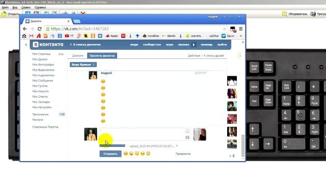Open Сокровища Пиратов app link
Viewport: 326px width, 183px height.
[x=45, y=127]
